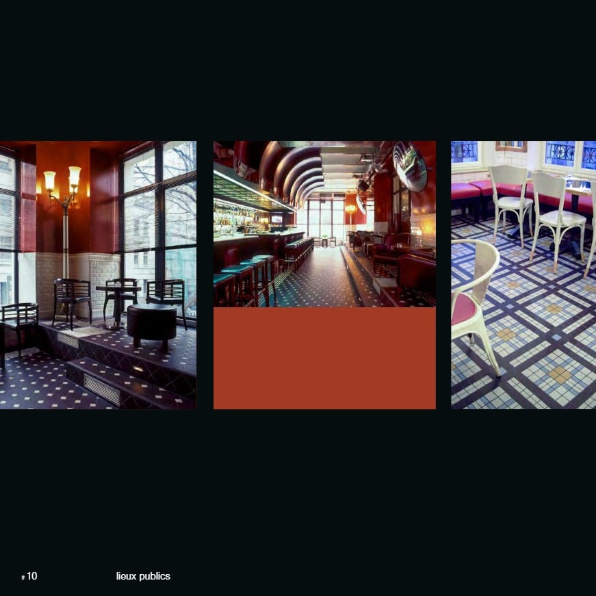
Task: Open the white chairs tiled floor photo
Action: pyautogui.click(x=523, y=275)
